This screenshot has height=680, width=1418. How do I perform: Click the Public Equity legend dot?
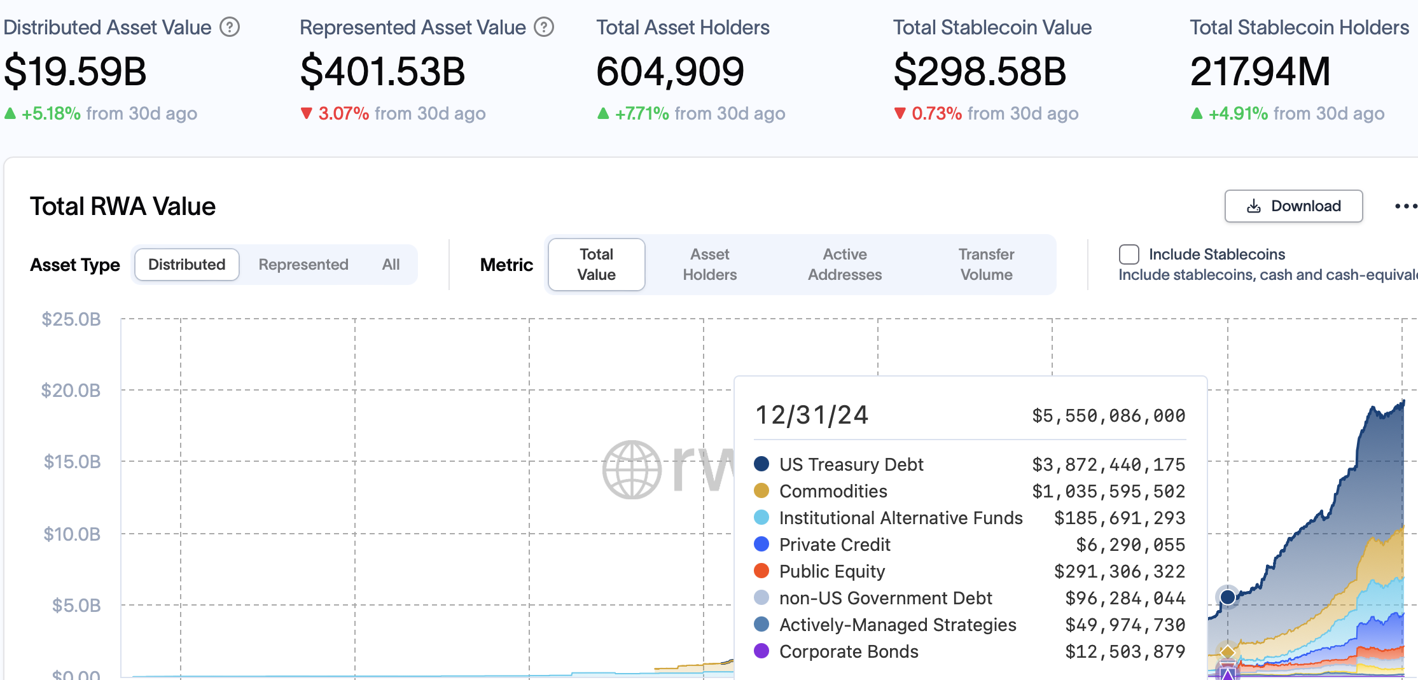tap(761, 571)
